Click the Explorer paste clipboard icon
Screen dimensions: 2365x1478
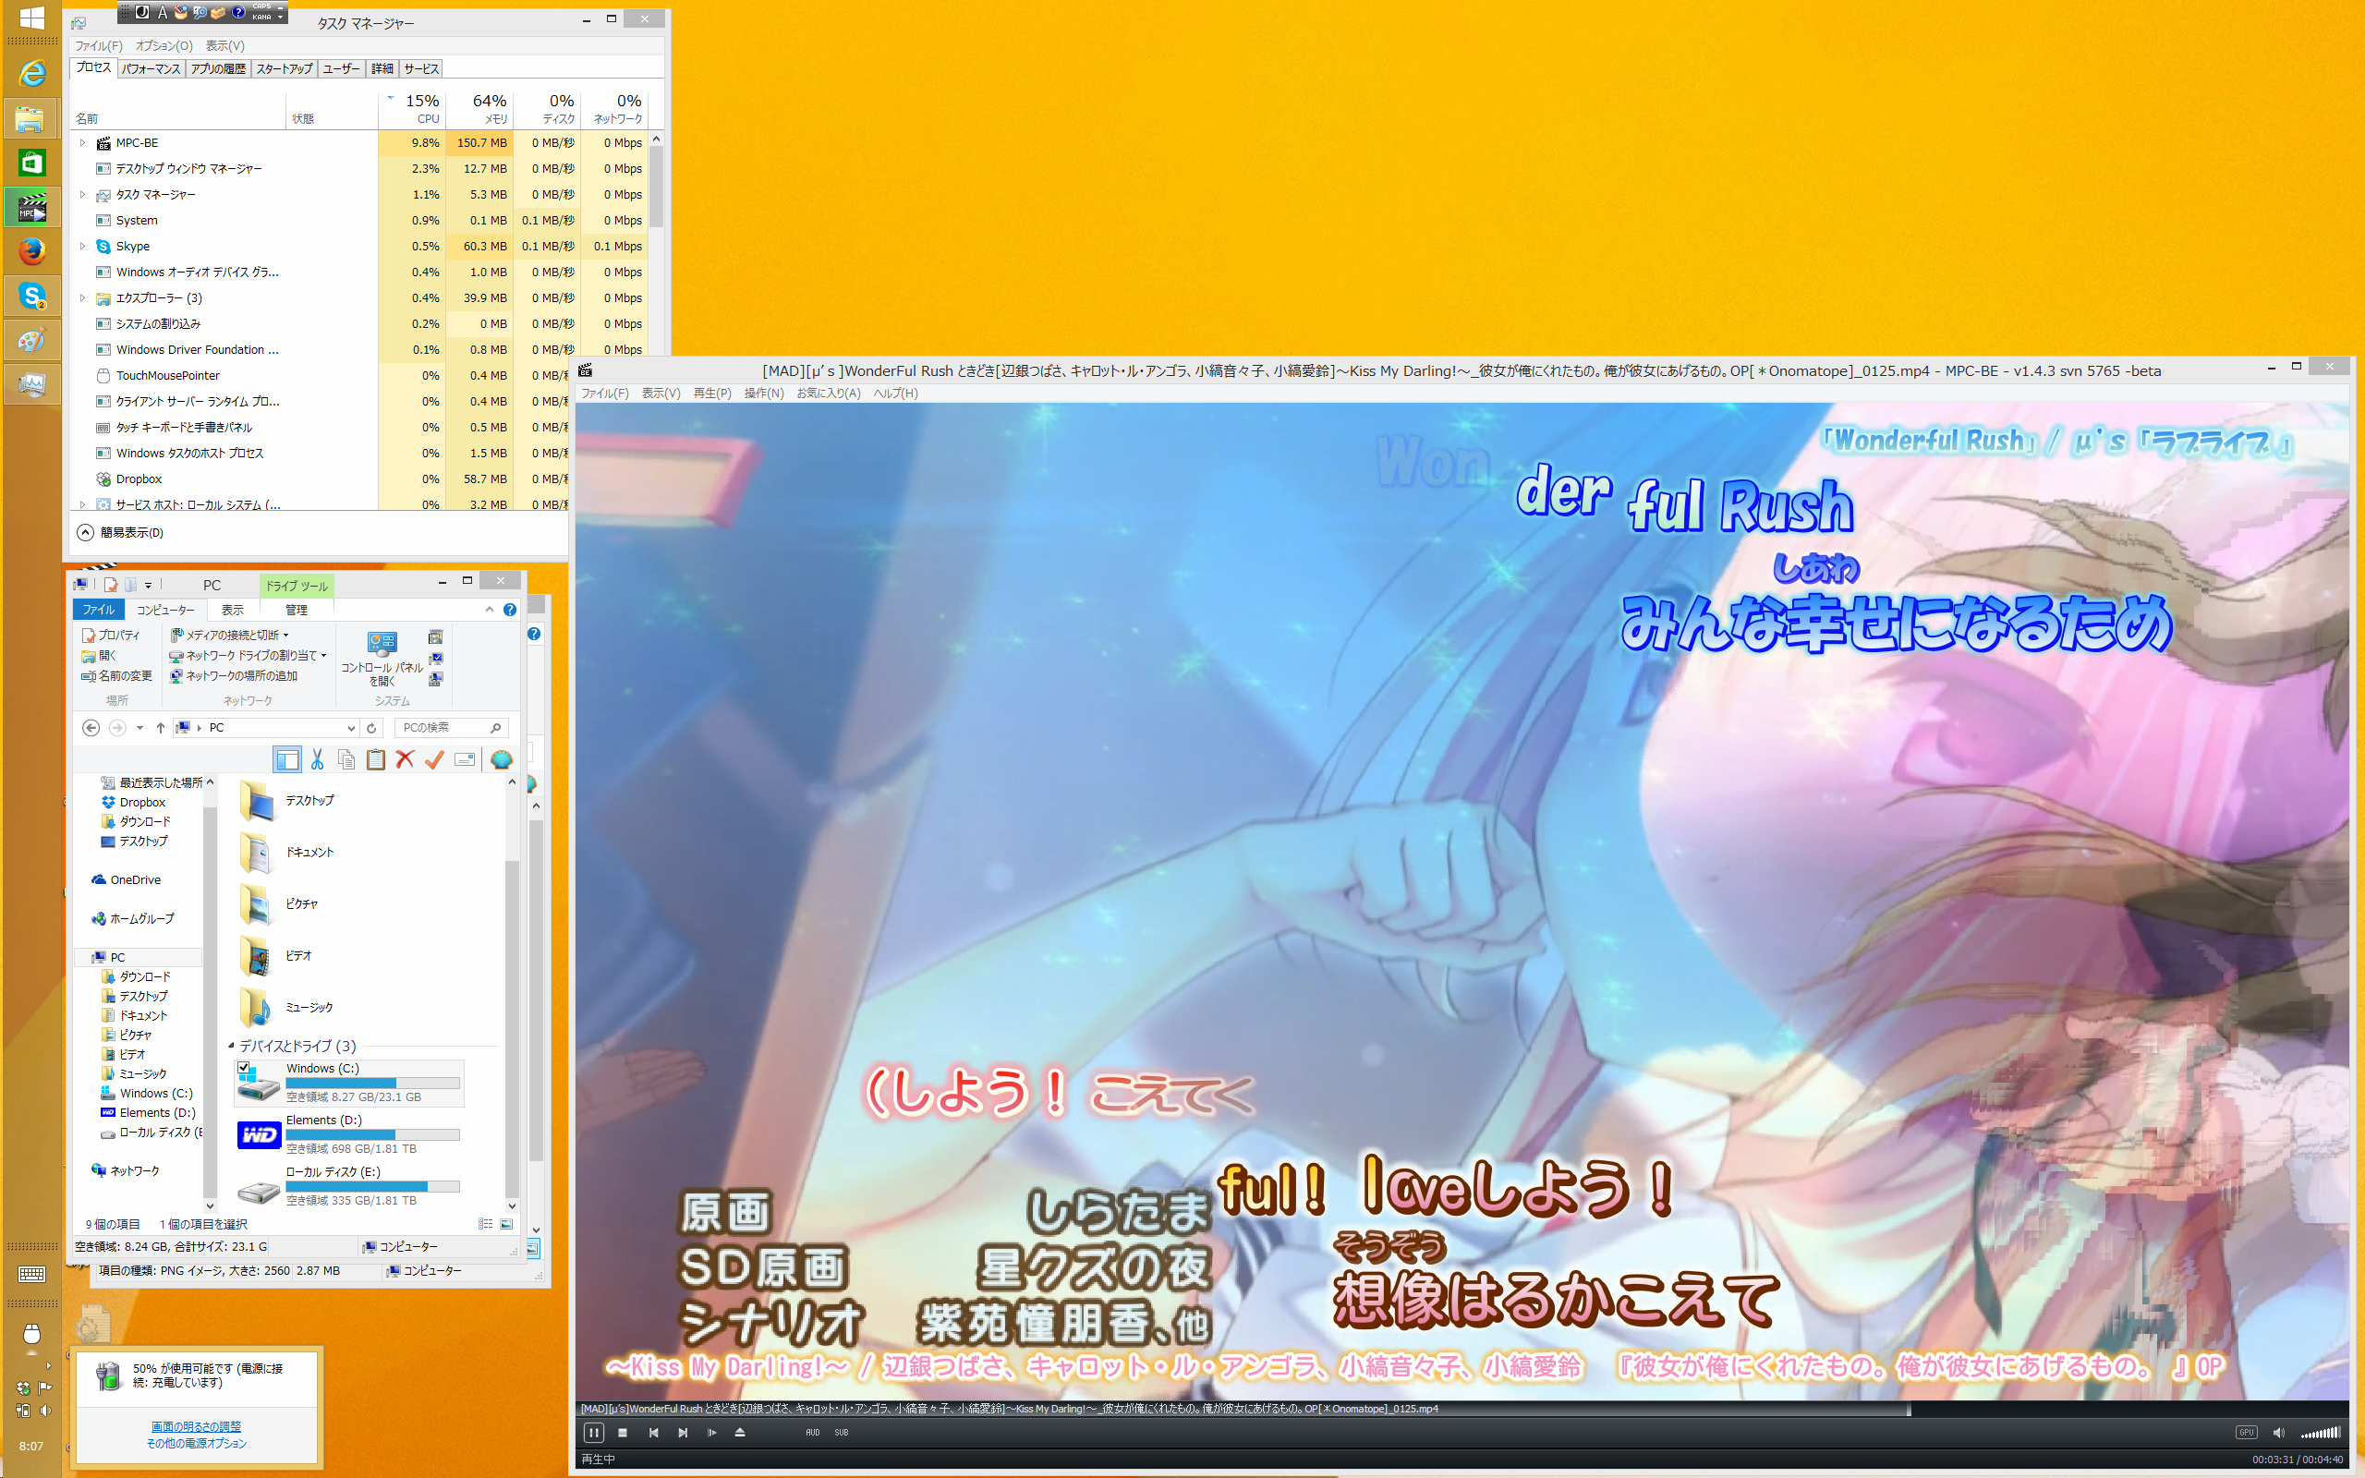pos(375,759)
